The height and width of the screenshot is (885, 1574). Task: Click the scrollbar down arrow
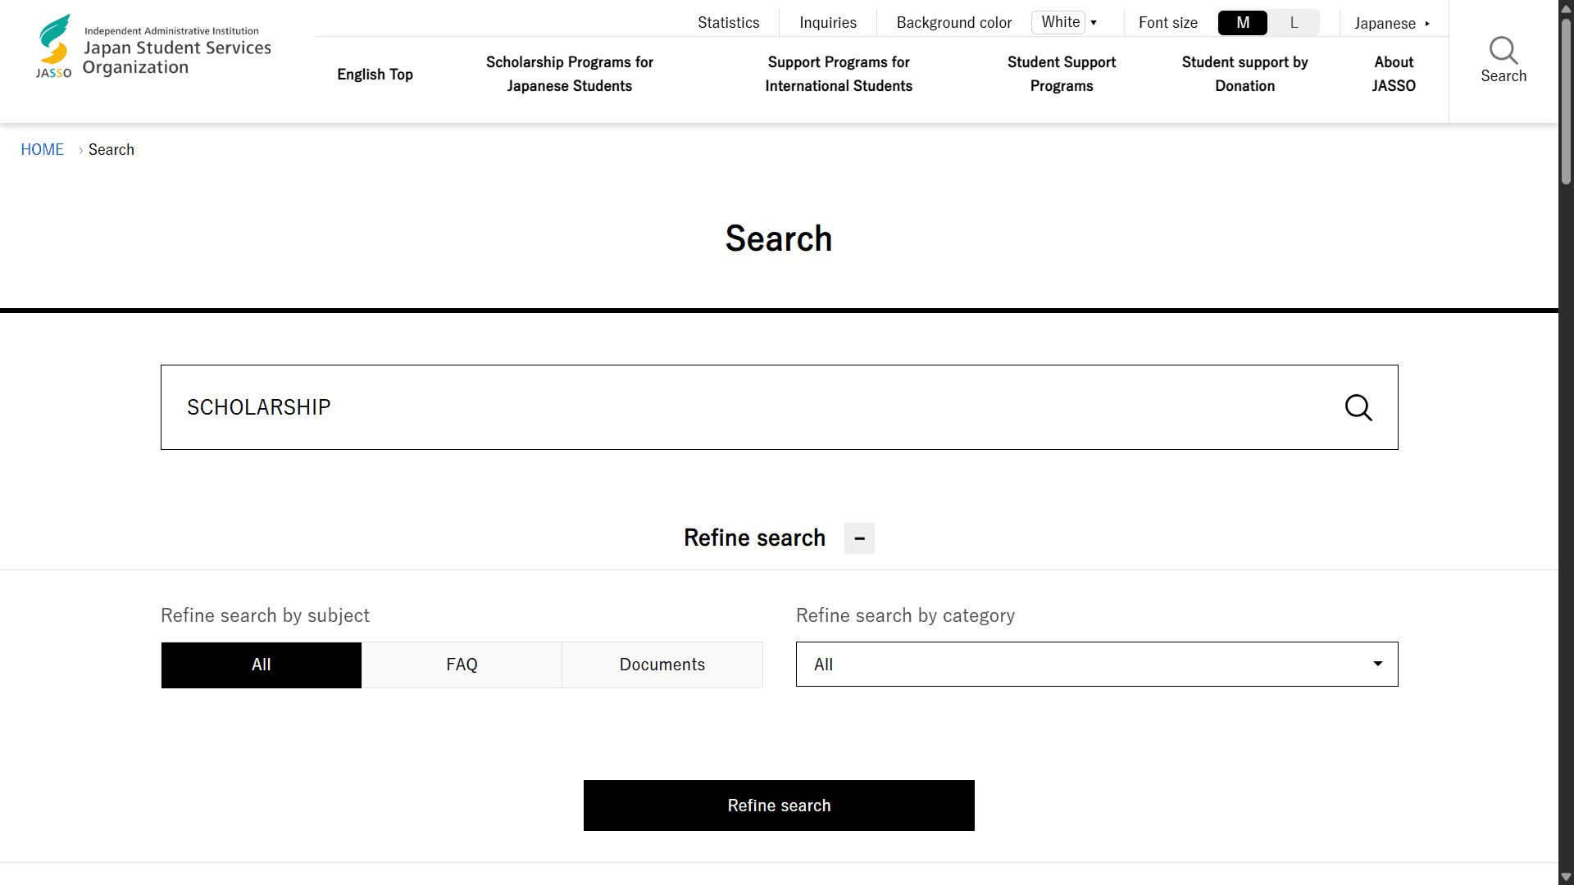click(1564, 877)
